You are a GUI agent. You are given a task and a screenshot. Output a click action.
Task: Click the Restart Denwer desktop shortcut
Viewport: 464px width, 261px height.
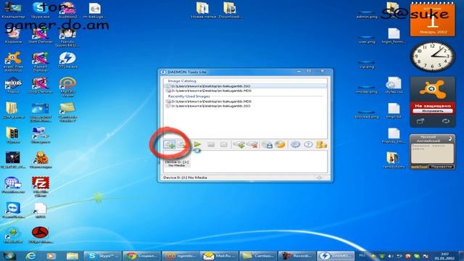[41, 62]
